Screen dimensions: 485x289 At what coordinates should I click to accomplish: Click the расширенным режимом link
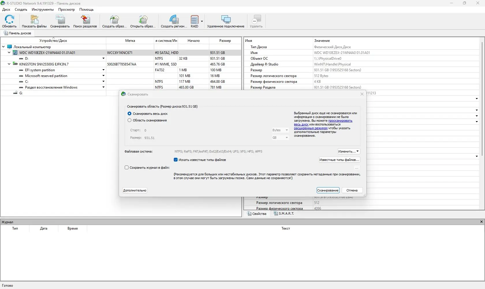(311, 128)
